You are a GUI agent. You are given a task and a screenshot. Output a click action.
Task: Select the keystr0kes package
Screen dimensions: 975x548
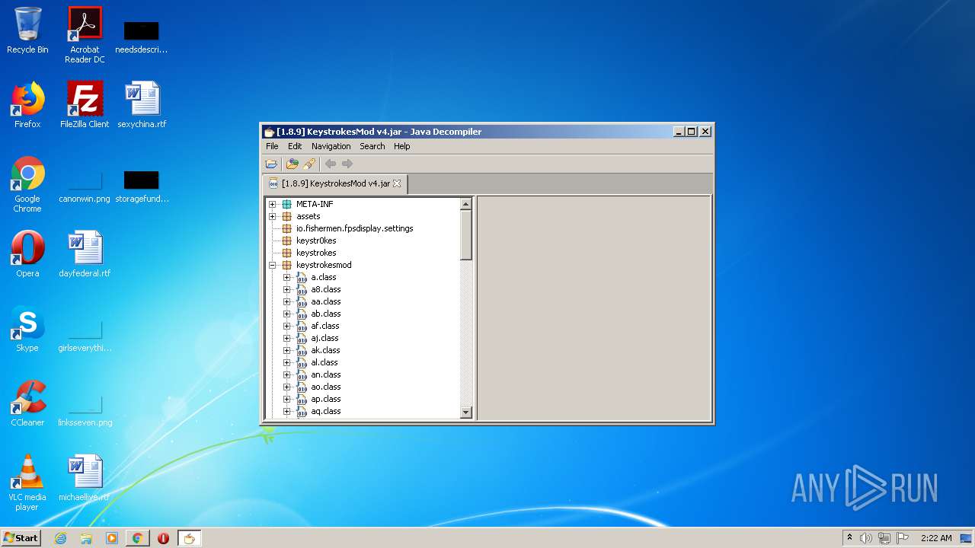coord(316,241)
